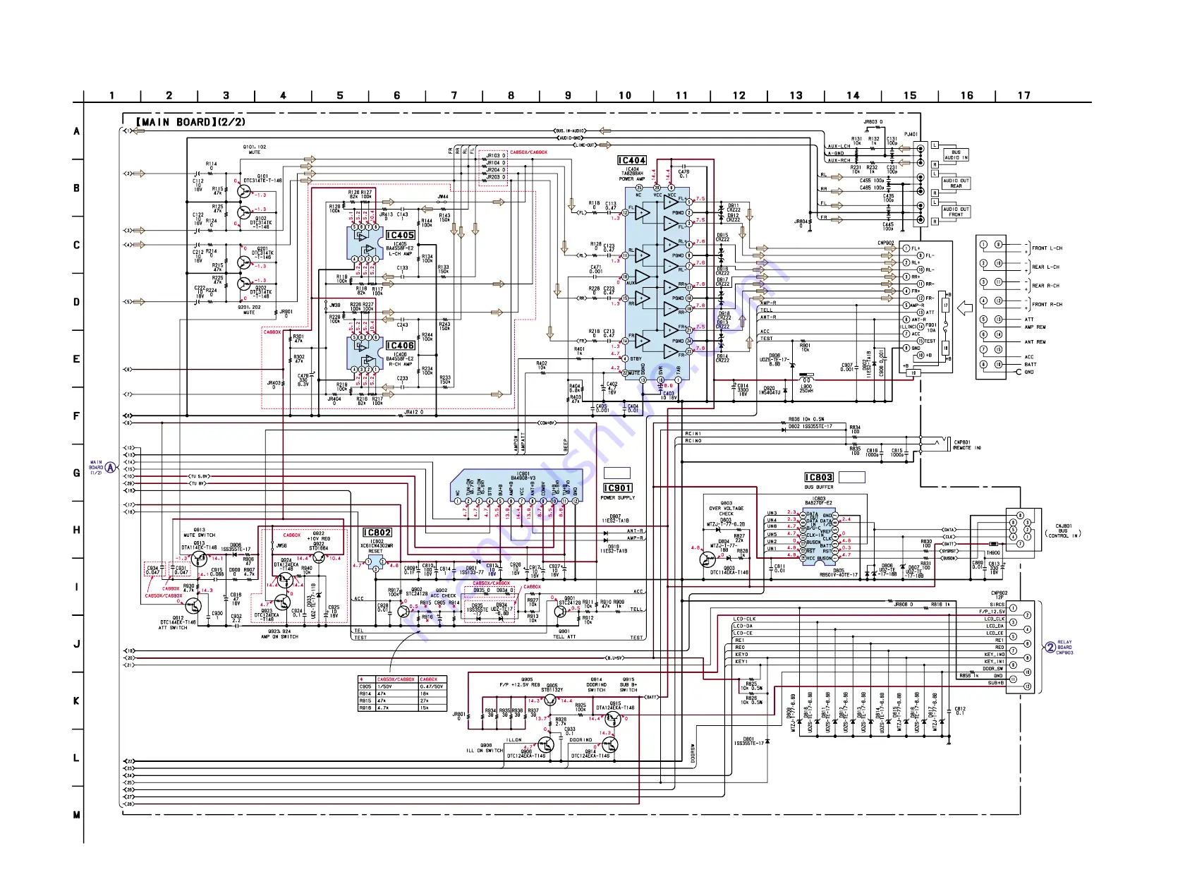Click column number 17 in the top ruler
Viewport: 1185px width, 891px height.
pos(1023,95)
